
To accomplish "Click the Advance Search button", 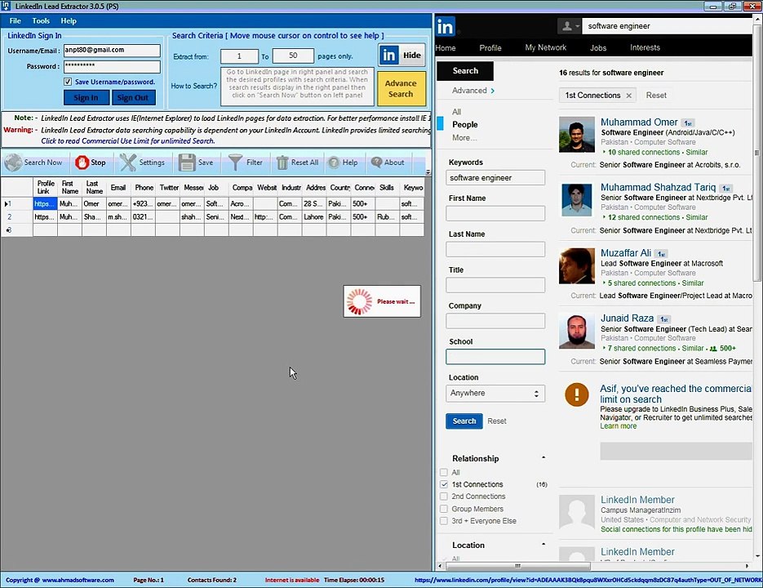I will [x=401, y=89].
